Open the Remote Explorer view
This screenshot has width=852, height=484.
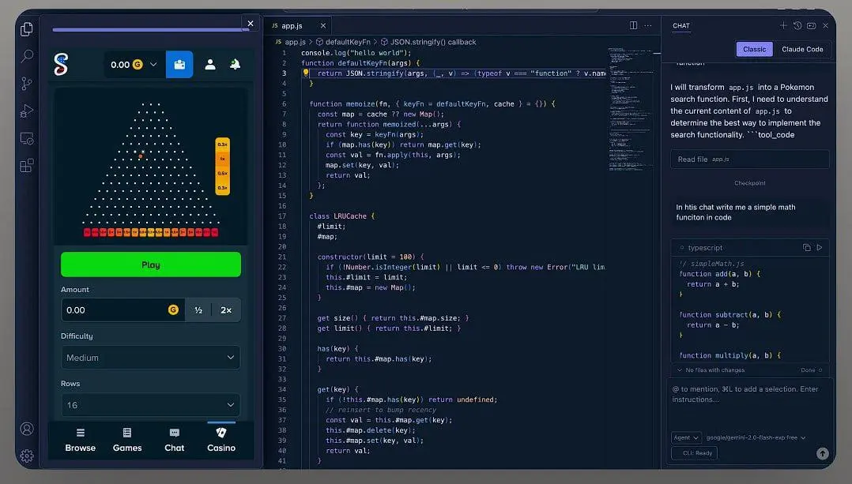27,138
